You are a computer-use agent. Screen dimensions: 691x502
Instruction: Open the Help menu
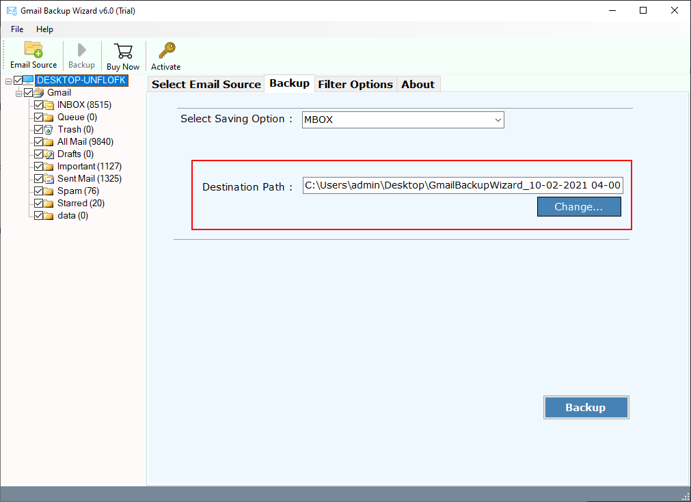click(x=44, y=29)
